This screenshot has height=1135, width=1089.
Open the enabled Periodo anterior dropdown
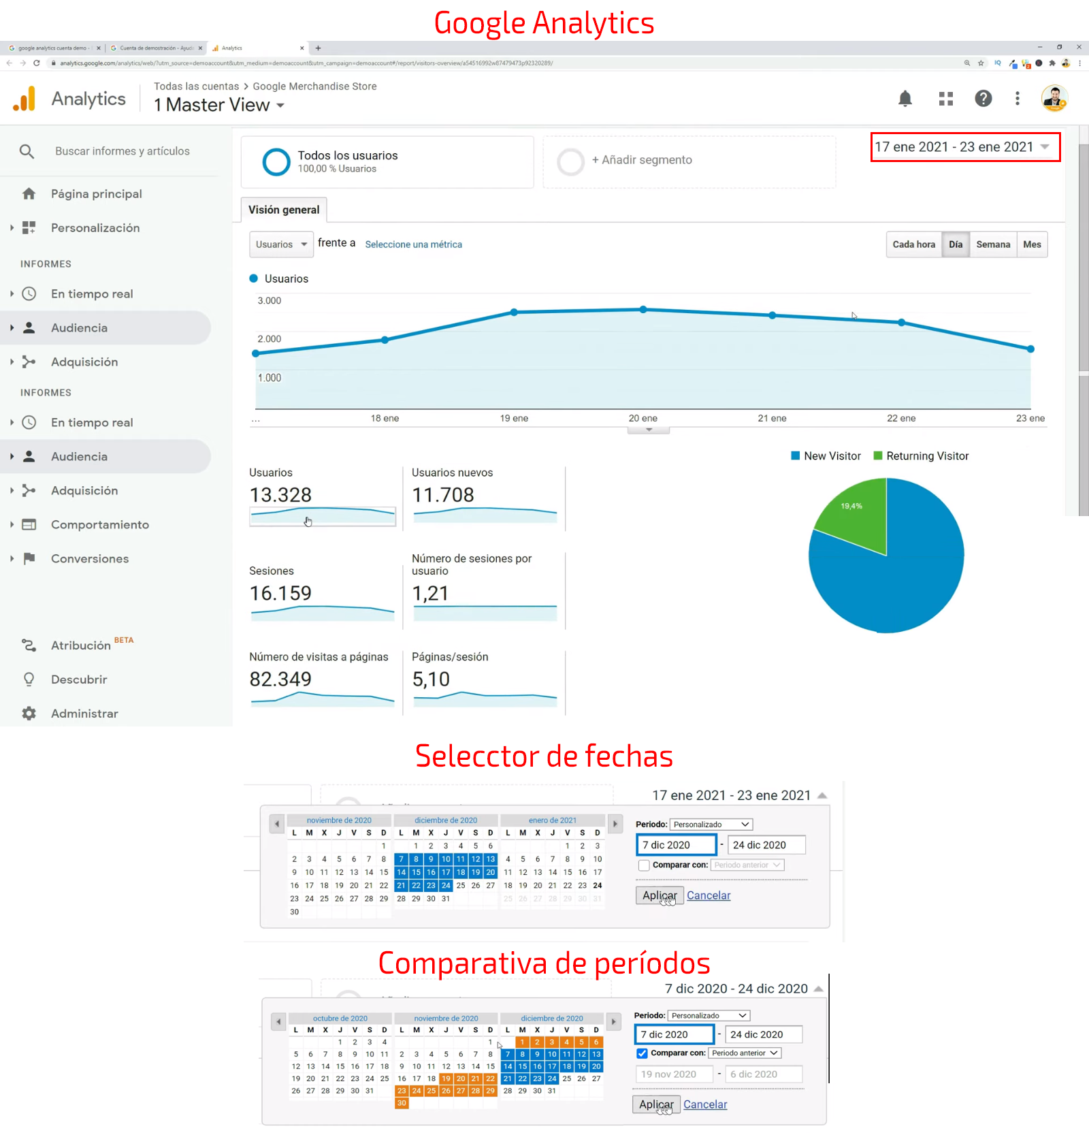pyautogui.click(x=745, y=1053)
